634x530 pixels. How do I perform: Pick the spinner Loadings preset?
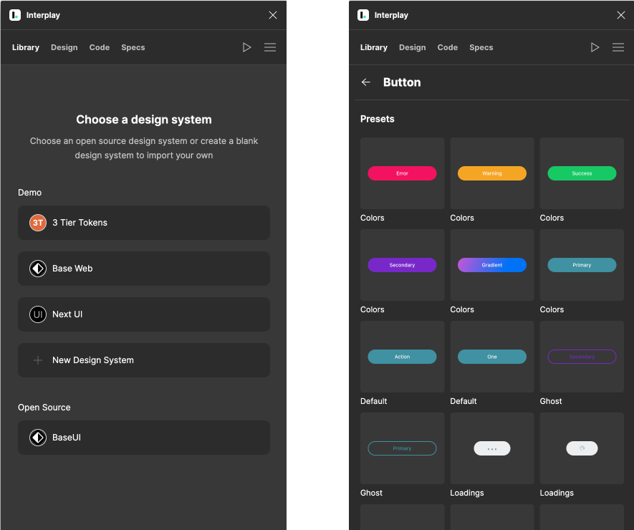582,448
